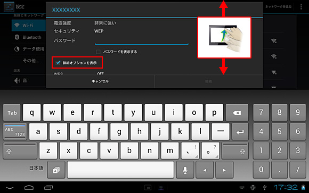Image resolution: width=309 pixels, height=193 pixels.
Task: Tap the キャンセル button
Action: click(100, 81)
